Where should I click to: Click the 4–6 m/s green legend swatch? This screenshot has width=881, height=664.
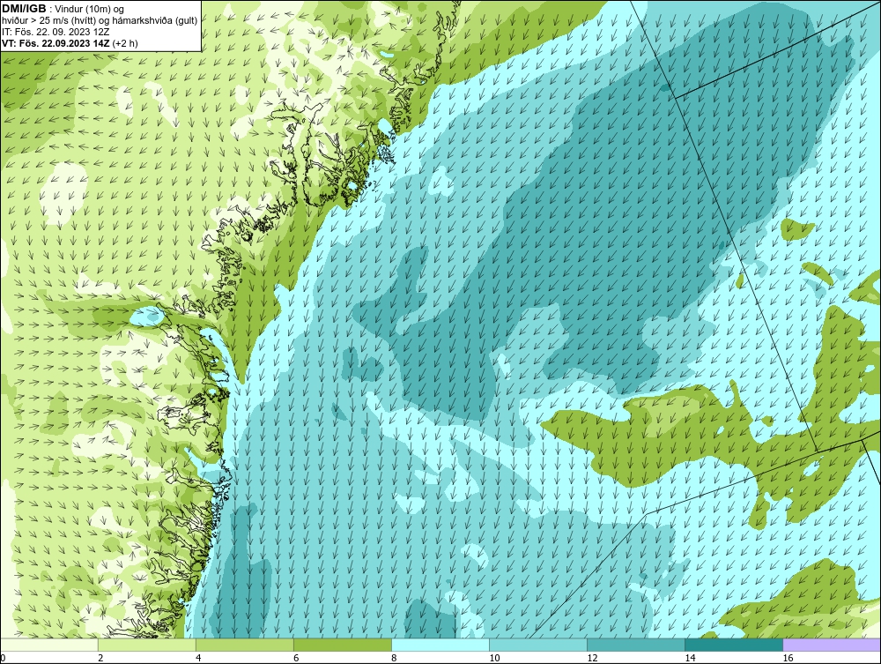click(244, 645)
